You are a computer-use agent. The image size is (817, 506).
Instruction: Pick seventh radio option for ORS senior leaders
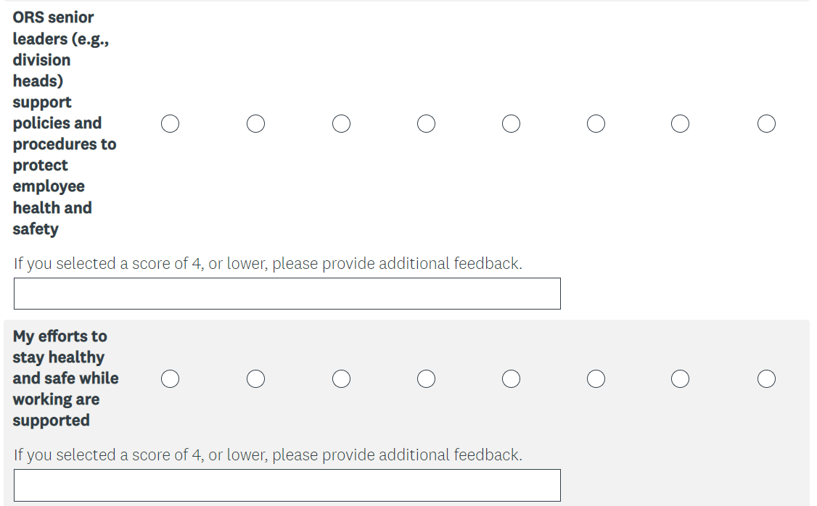tap(680, 124)
